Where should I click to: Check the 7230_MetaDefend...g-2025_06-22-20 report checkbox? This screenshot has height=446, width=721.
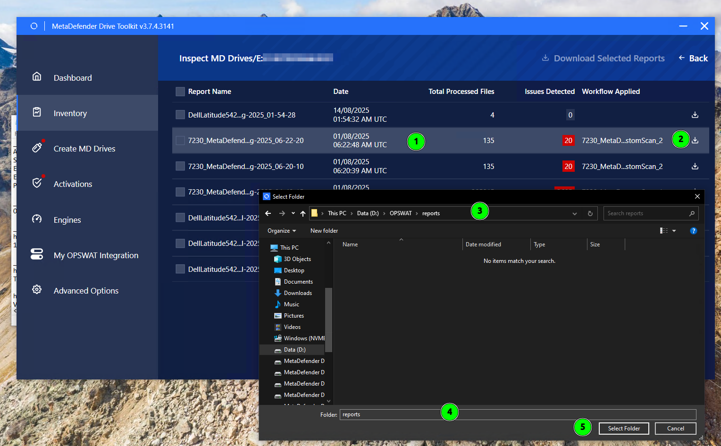click(180, 140)
